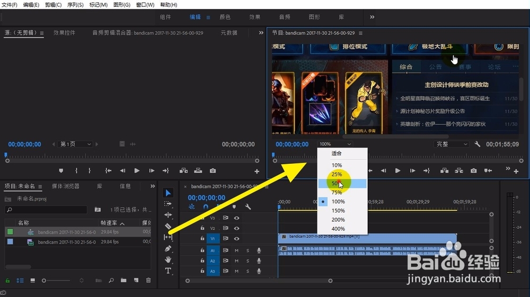Image resolution: width=530 pixels, height=297 pixels.
Task: Switch Project panel to list view
Action: pyautogui.click(x=20, y=280)
